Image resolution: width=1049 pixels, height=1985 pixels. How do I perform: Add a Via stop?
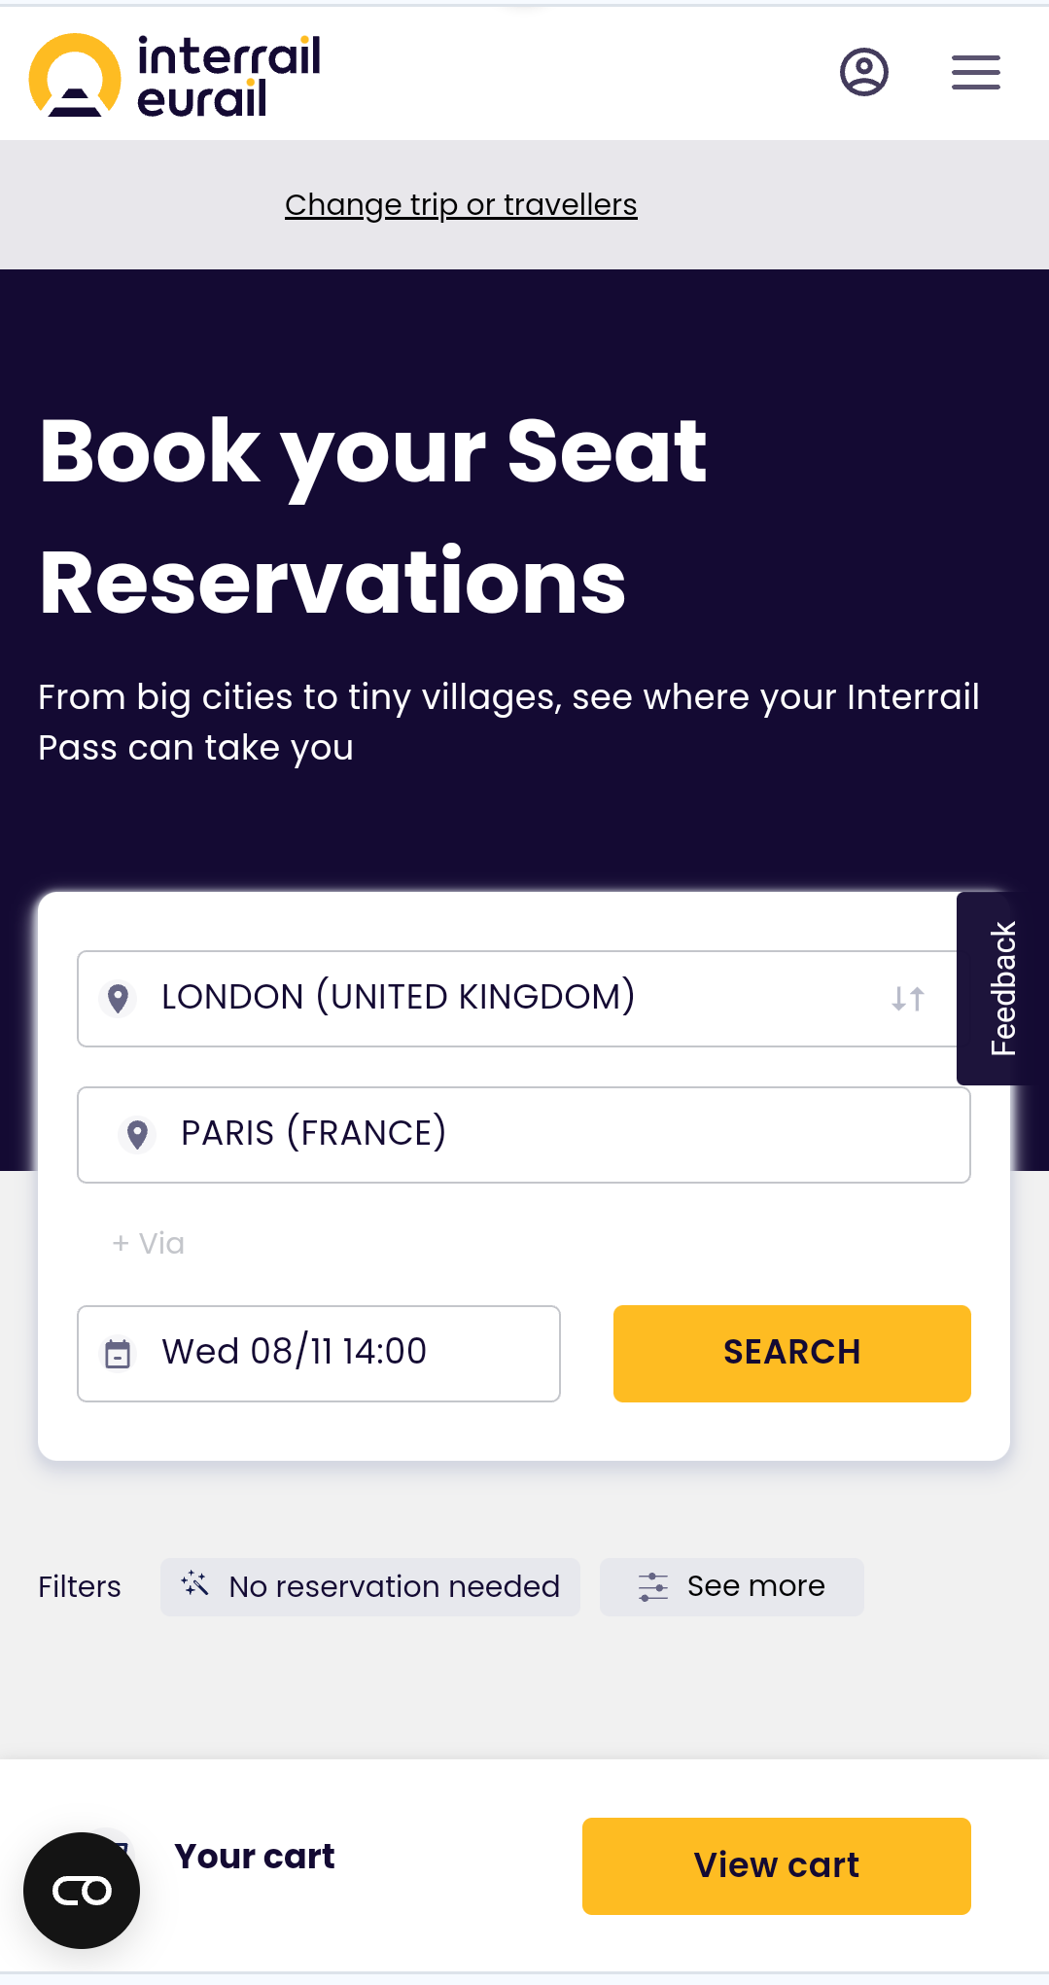pos(149,1243)
